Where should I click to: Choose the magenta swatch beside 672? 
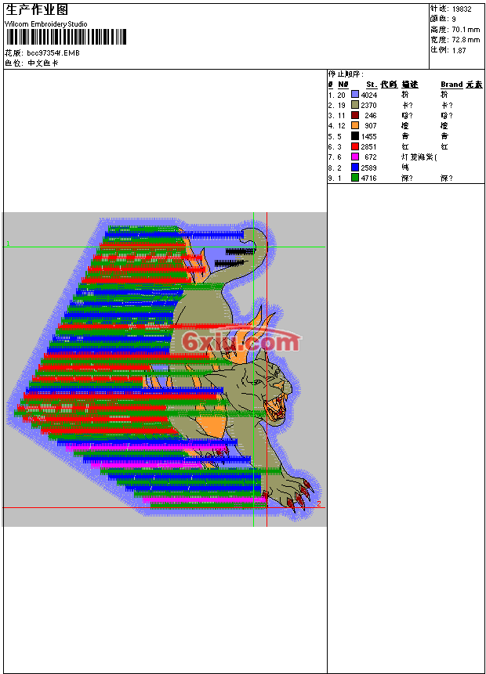click(x=355, y=157)
